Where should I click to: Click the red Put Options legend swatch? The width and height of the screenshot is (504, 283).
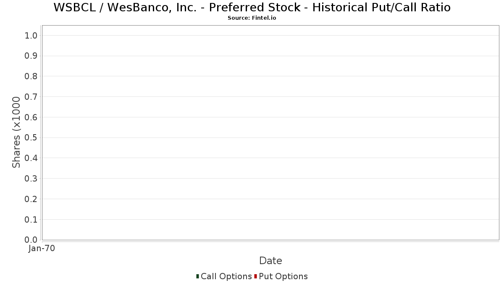(x=255, y=276)
